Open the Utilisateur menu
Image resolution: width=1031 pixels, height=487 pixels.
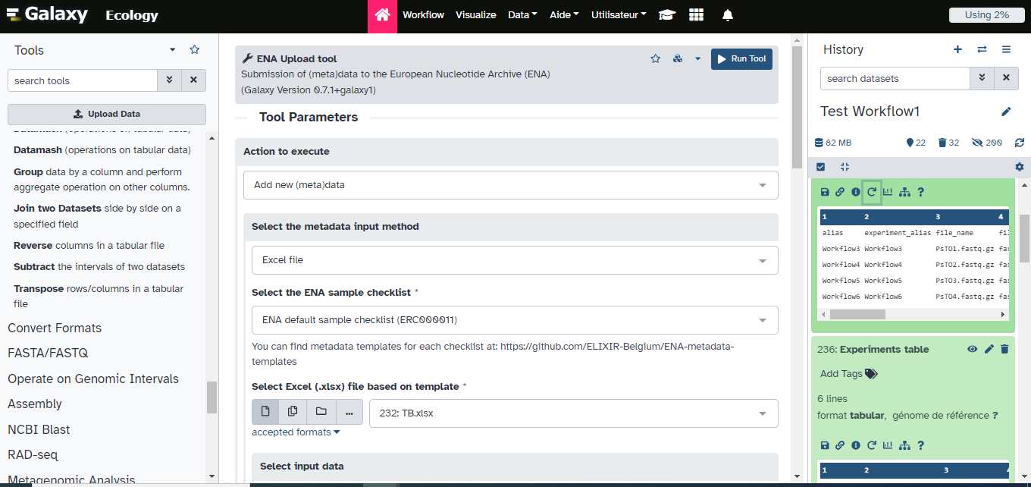619,15
